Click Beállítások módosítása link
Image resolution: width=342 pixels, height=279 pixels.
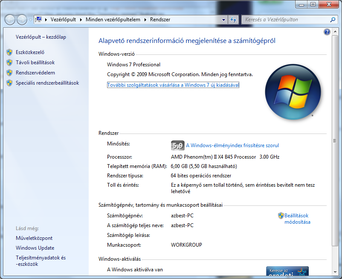point(297,219)
